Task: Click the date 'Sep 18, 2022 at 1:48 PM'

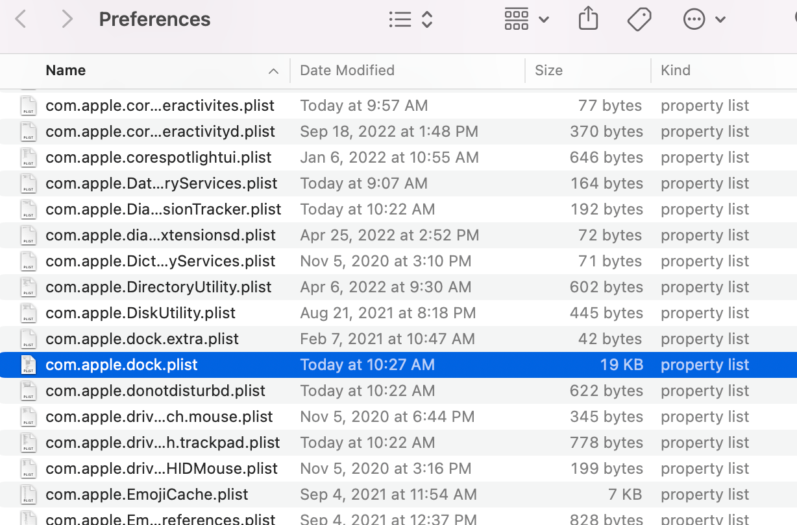Action: coord(389,132)
